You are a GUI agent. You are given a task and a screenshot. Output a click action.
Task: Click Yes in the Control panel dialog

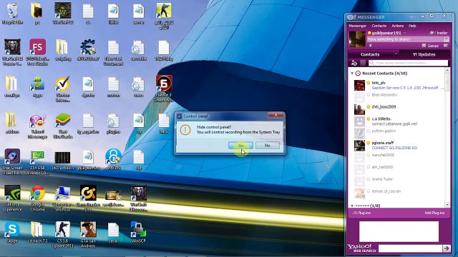(x=240, y=145)
